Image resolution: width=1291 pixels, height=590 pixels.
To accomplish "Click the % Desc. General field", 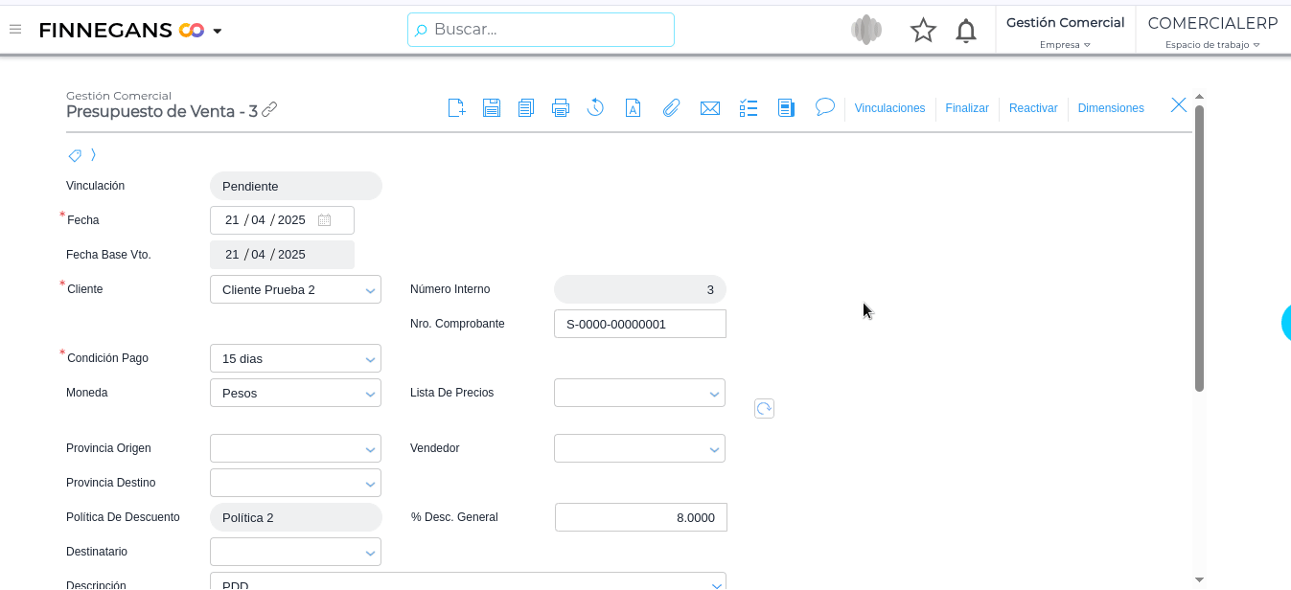I will (x=641, y=517).
